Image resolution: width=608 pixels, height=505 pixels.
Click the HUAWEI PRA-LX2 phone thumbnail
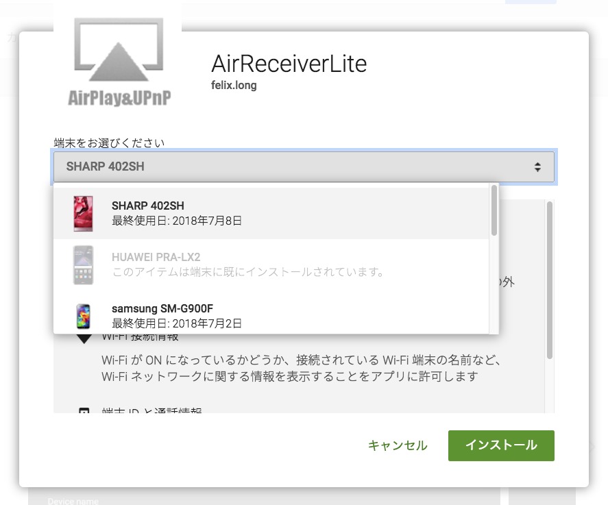(x=84, y=265)
